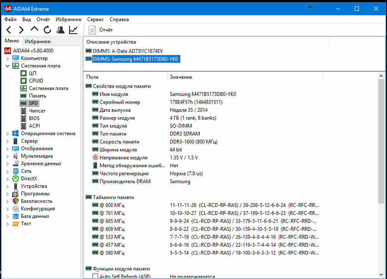387x279 pixels.
Task: Click the Refresh toolbar icon
Action: (x=47, y=30)
